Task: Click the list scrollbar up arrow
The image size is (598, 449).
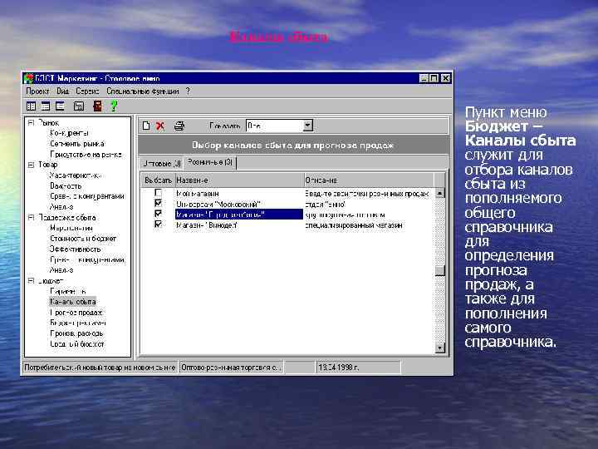Action: pos(439,193)
